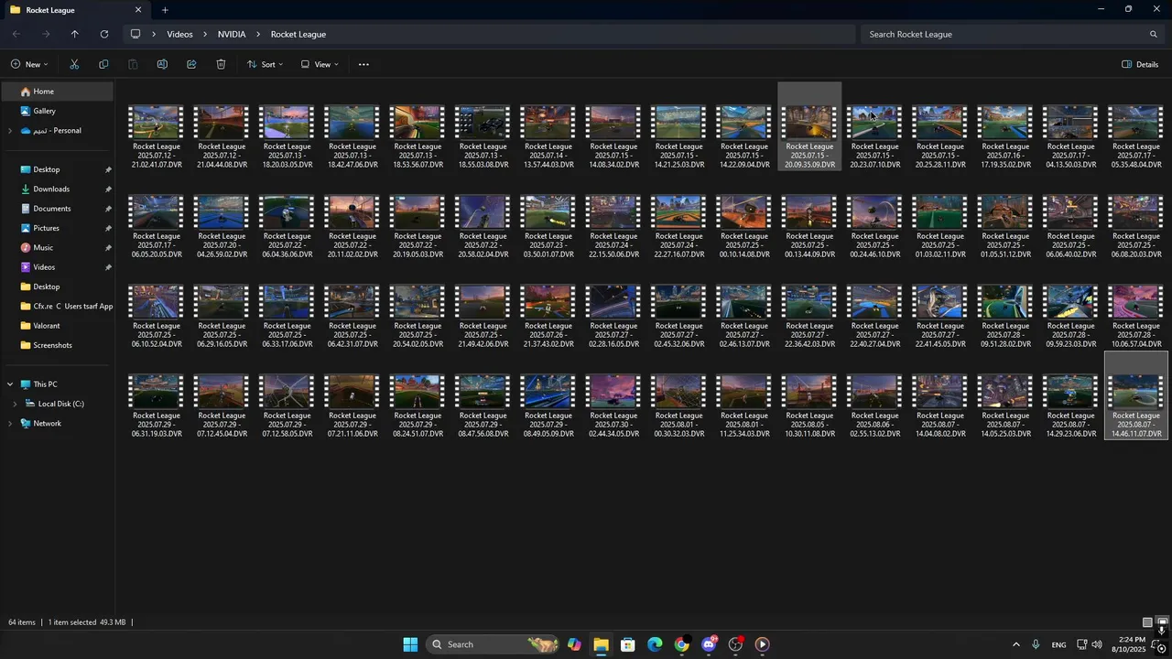Screen dimensions: 1172x659
Task: Expand the OneDrive Personal tree node
Action: tap(10, 131)
